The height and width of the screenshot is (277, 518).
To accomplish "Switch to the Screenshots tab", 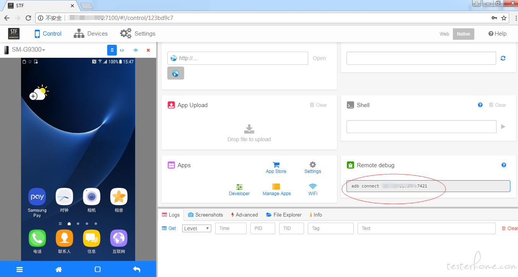I will 205,215.
